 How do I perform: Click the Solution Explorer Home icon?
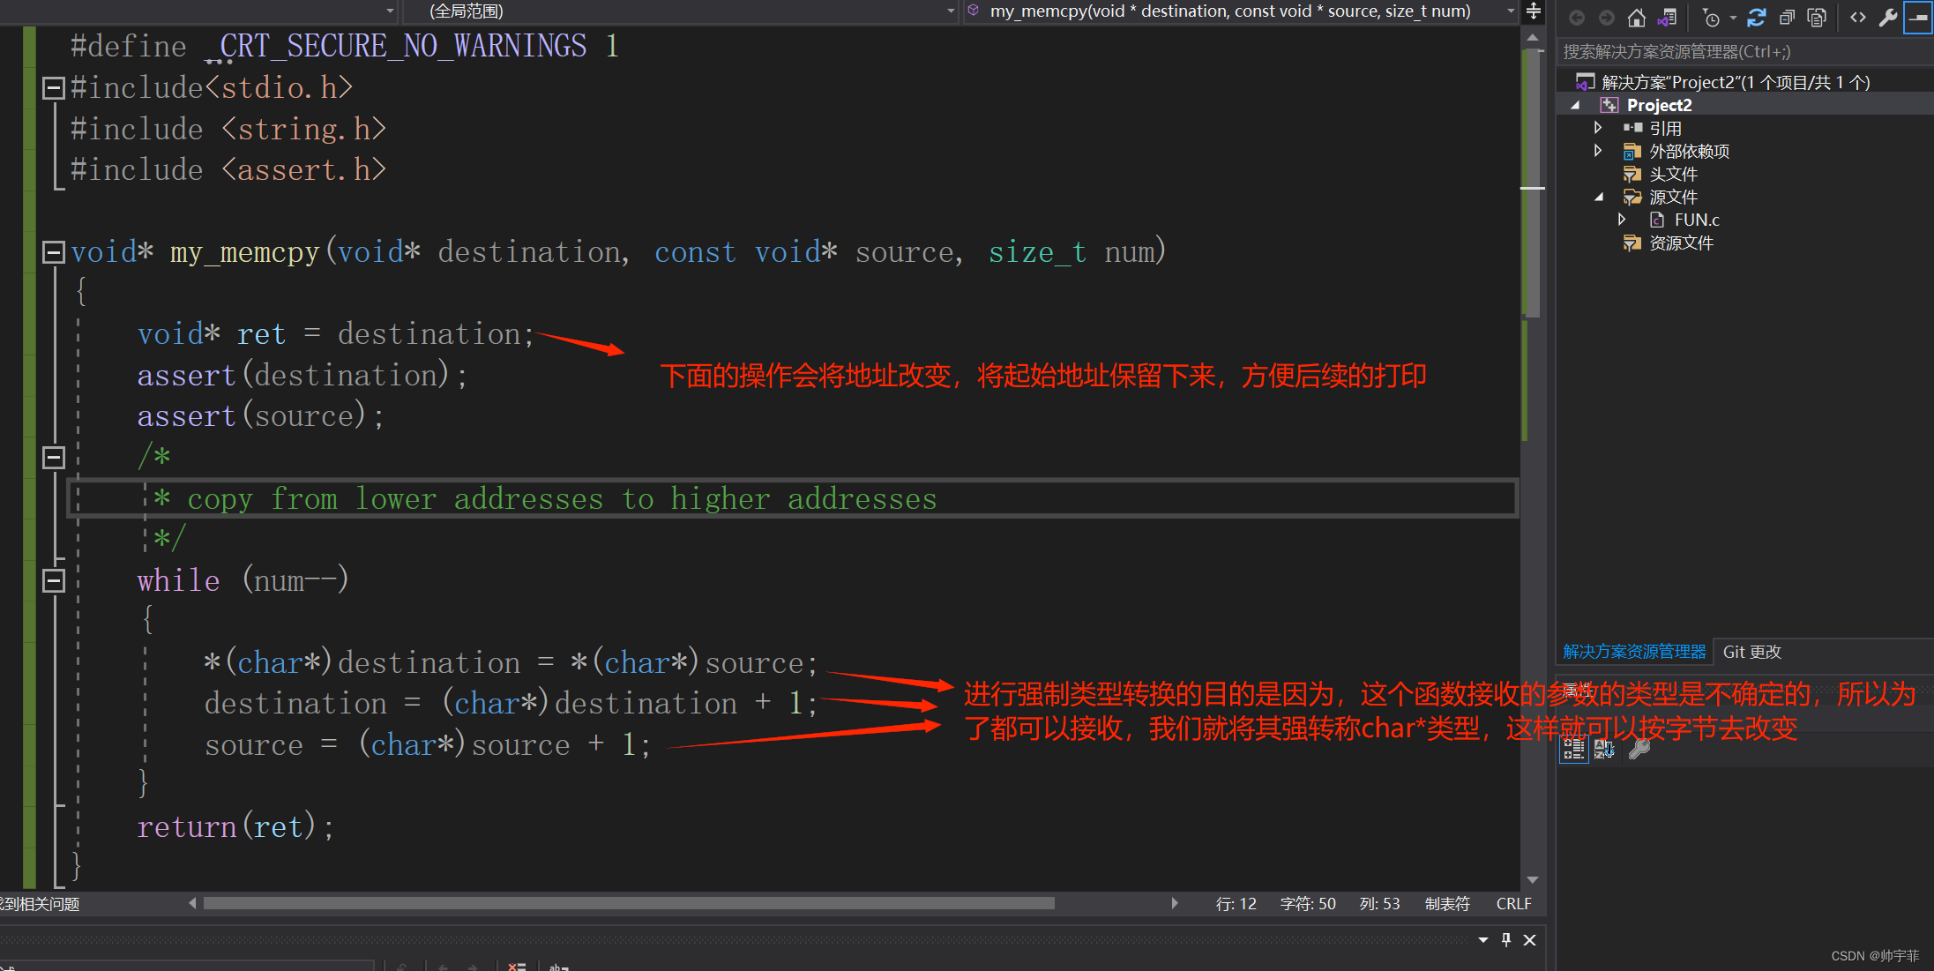1637,18
